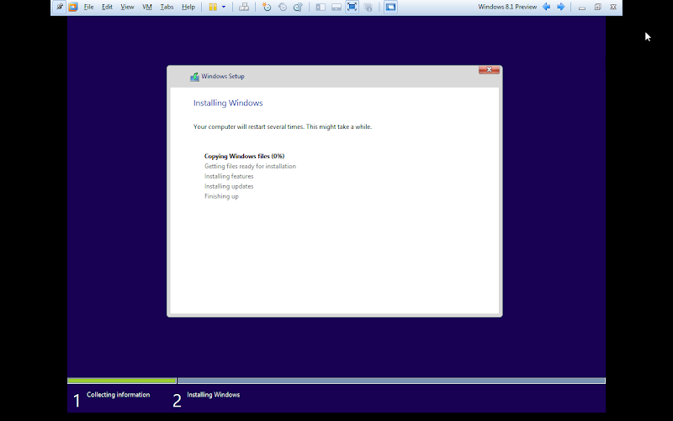Open the VM menu
This screenshot has height=421, width=673.
146,7
